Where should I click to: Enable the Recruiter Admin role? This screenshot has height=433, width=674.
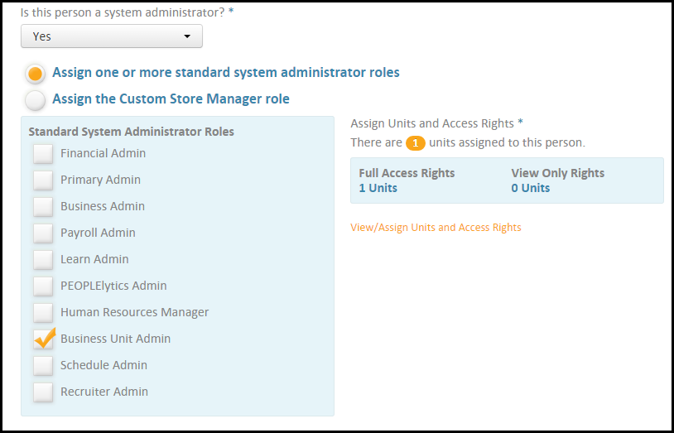(x=43, y=392)
